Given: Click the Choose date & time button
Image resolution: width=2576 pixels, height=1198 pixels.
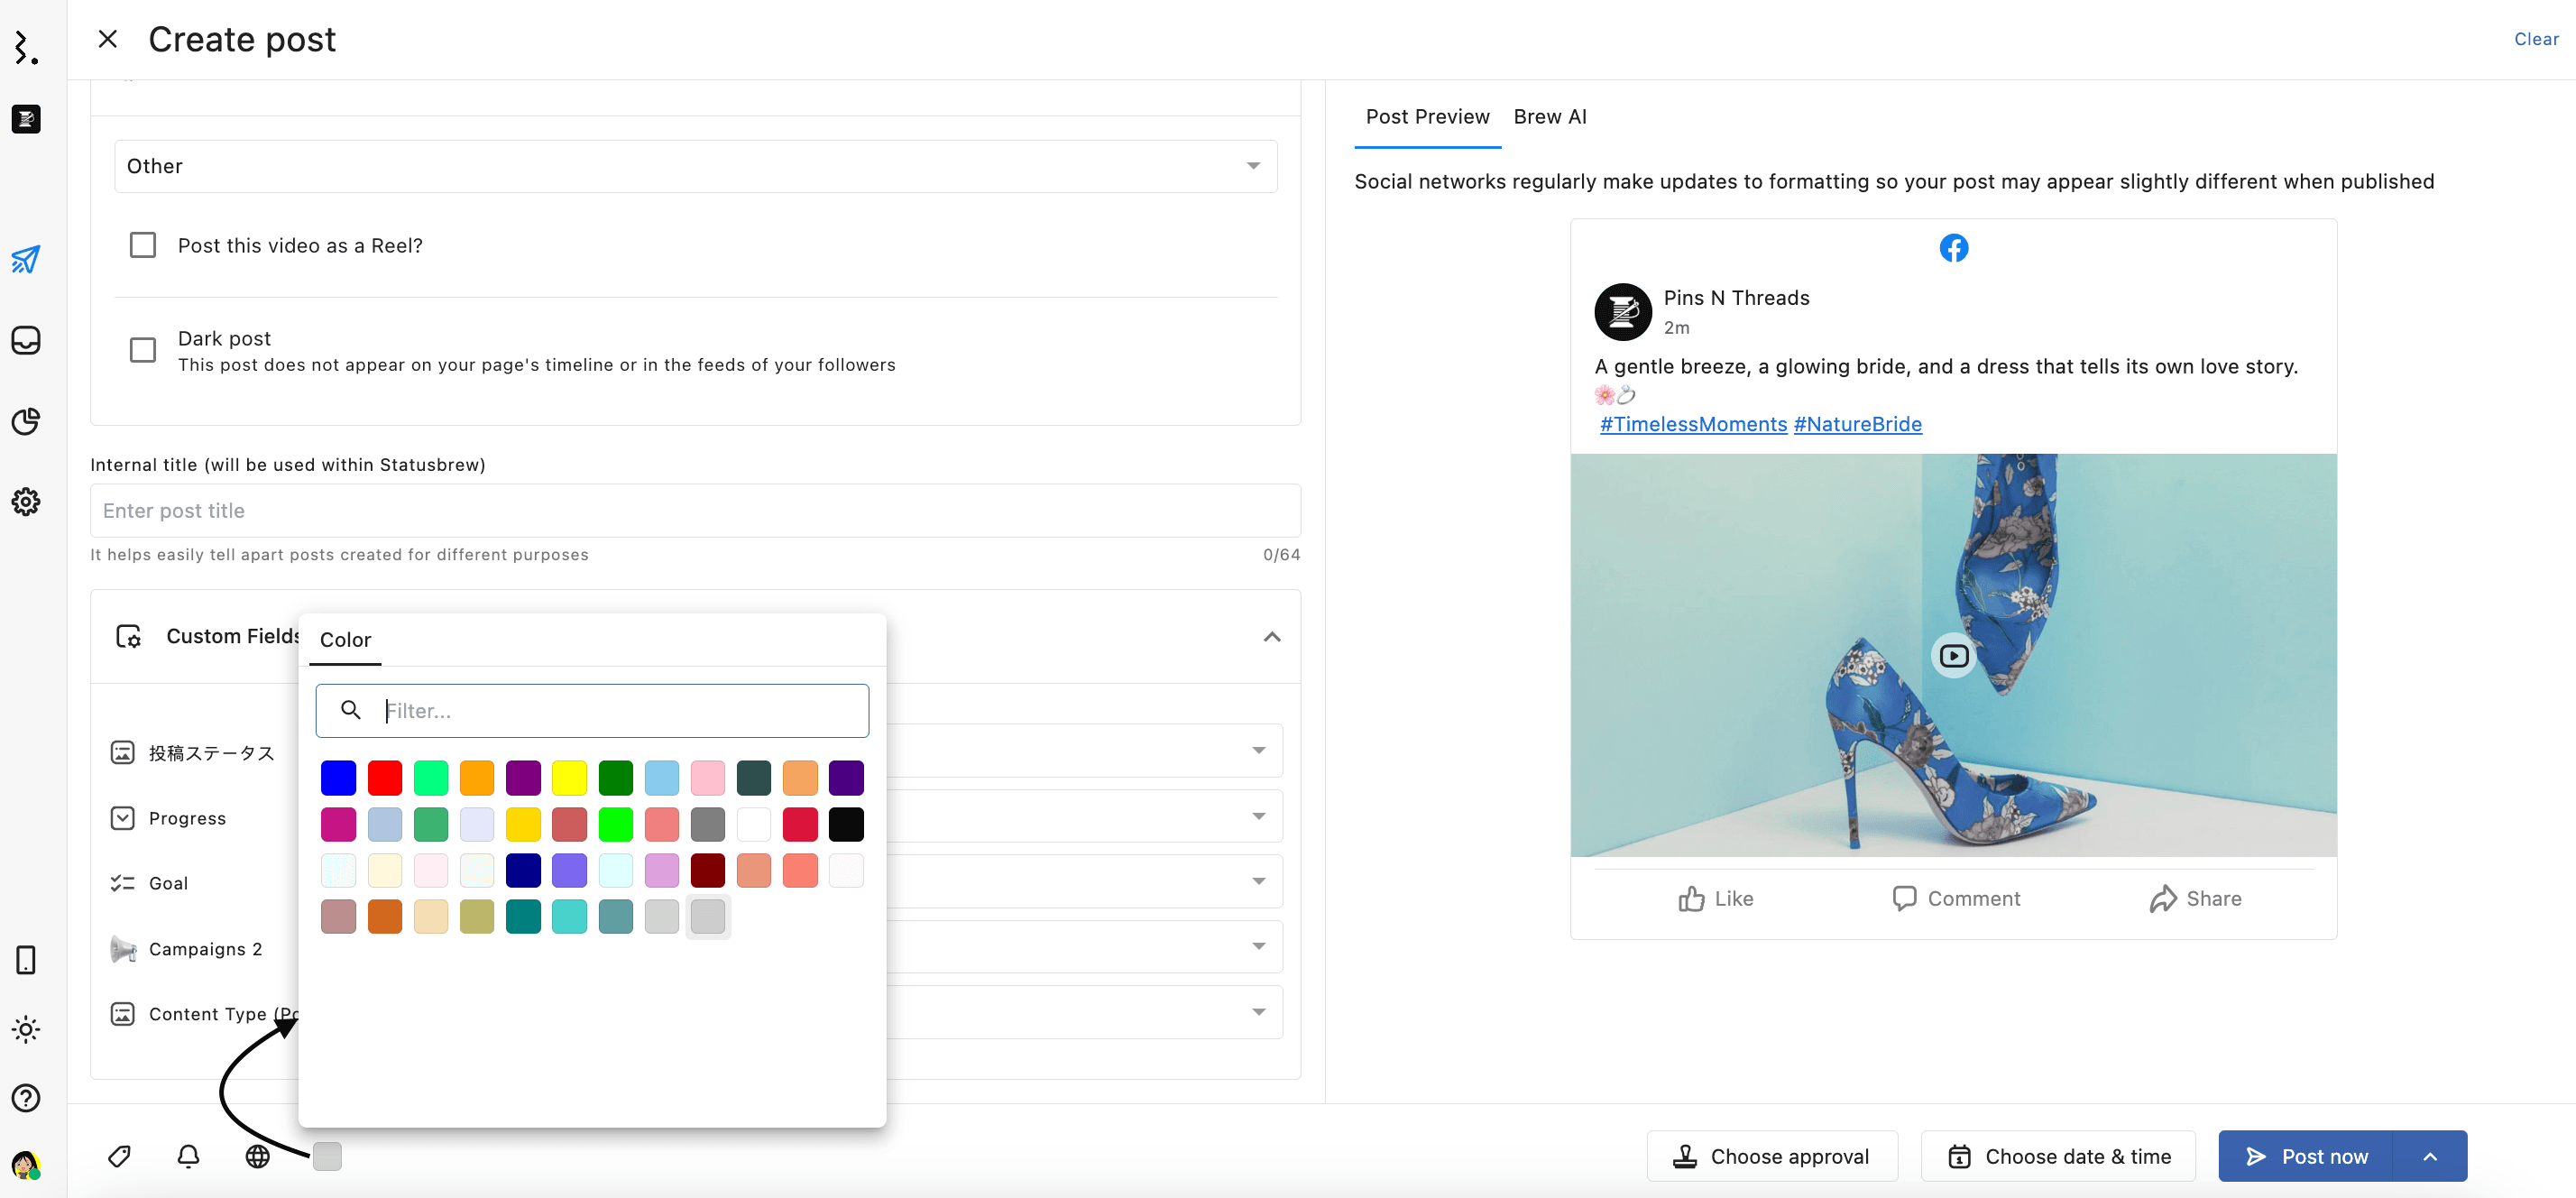Looking at the screenshot, I should 2058,1156.
